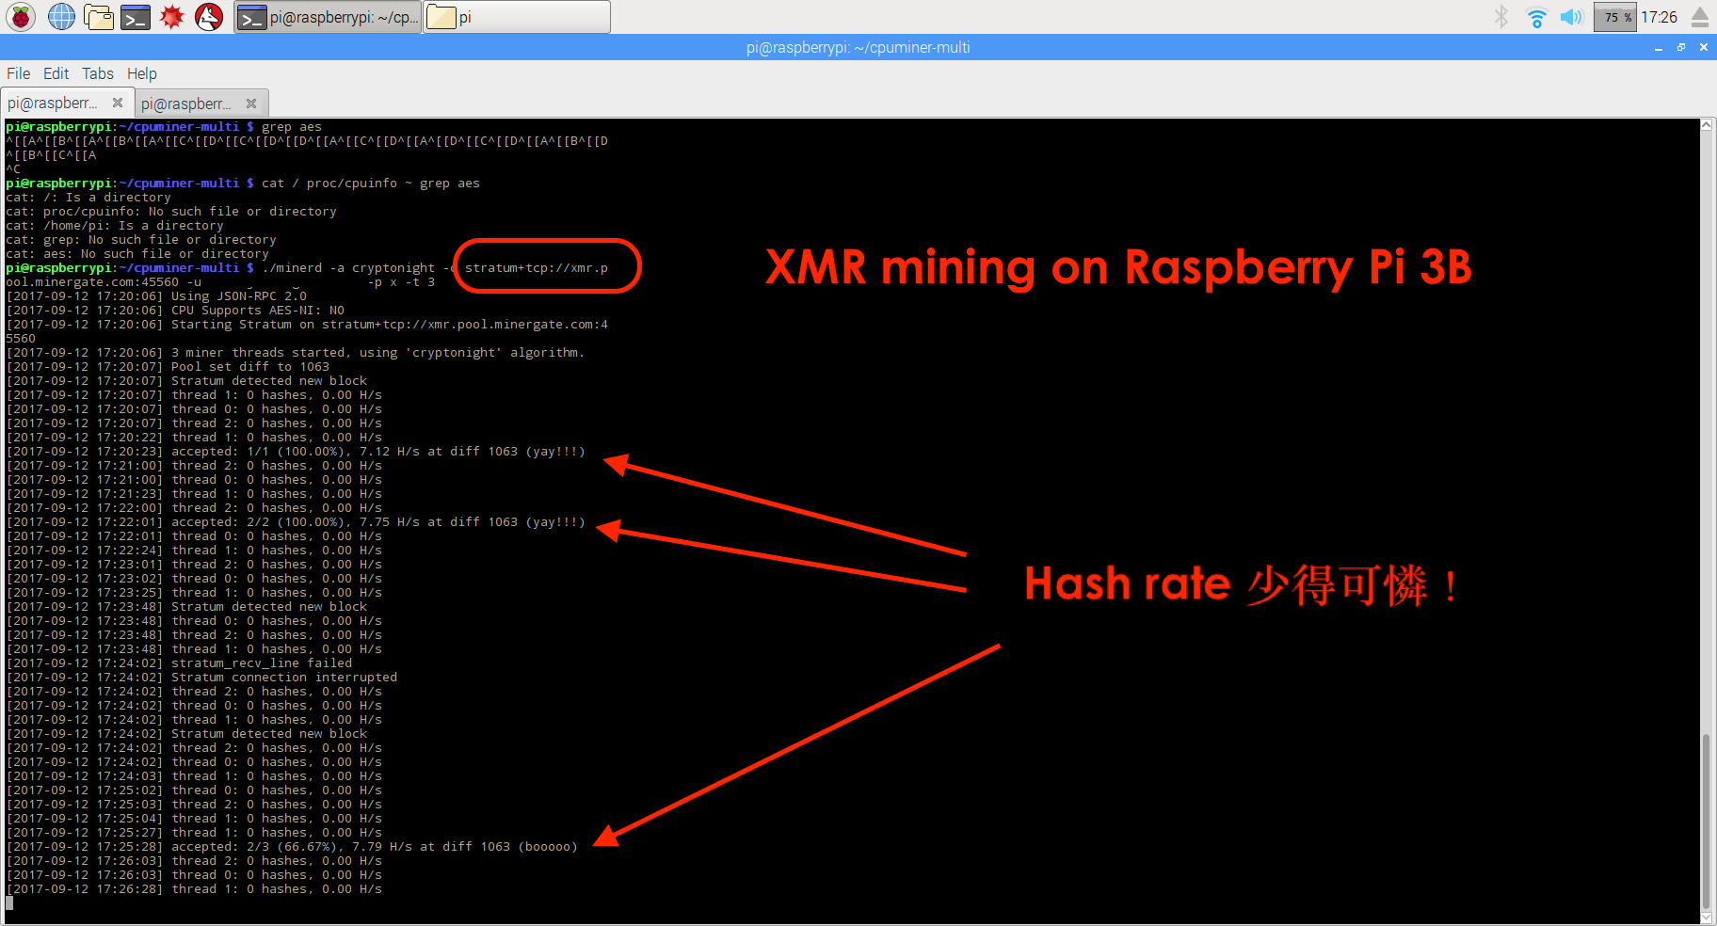
Task: Click the terminal window title bar text
Action: click(x=858, y=47)
